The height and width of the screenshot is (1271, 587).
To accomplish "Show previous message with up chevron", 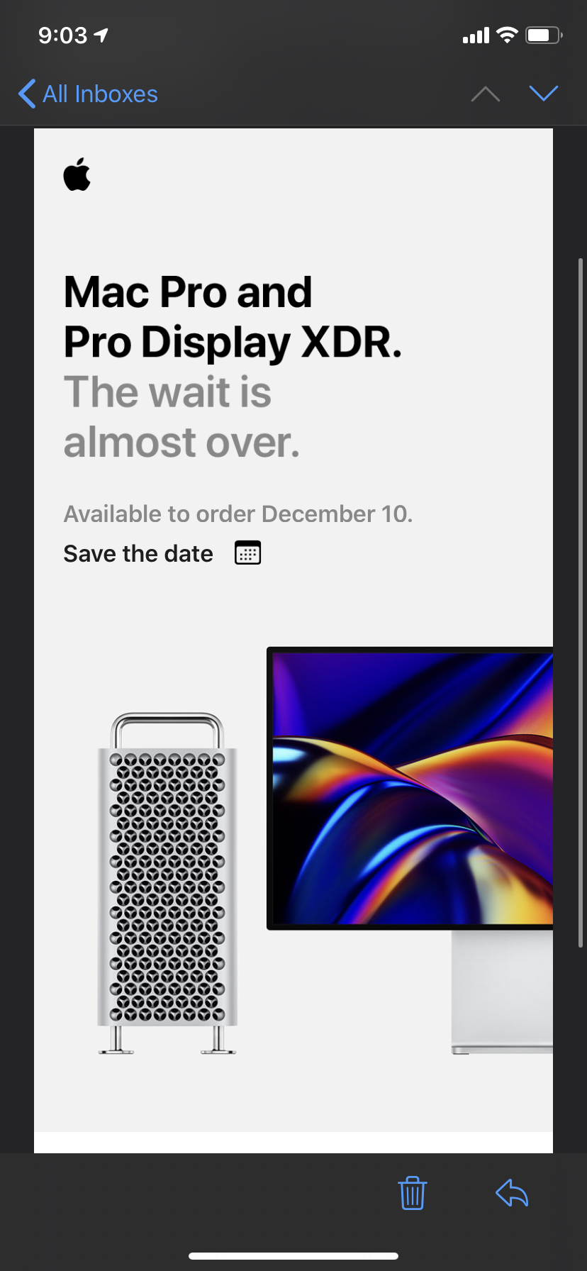I will click(x=486, y=94).
